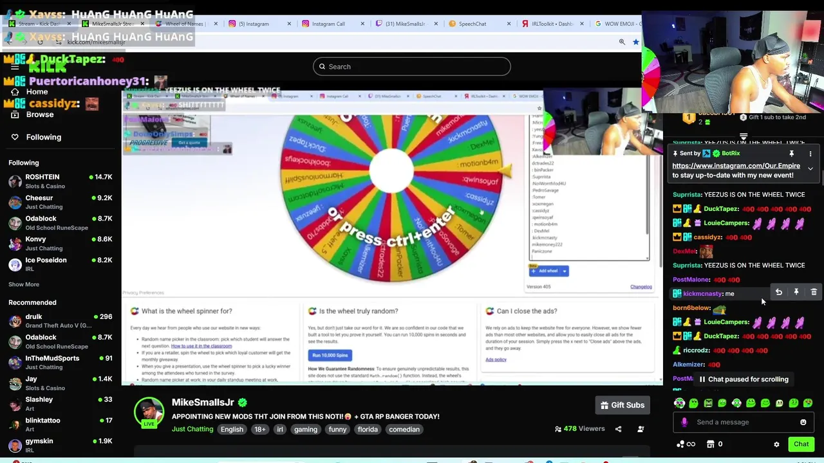This screenshot has height=463, width=824.
Task: Click the Add wheel button
Action: (545, 271)
